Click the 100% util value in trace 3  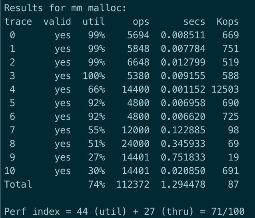tap(94, 76)
